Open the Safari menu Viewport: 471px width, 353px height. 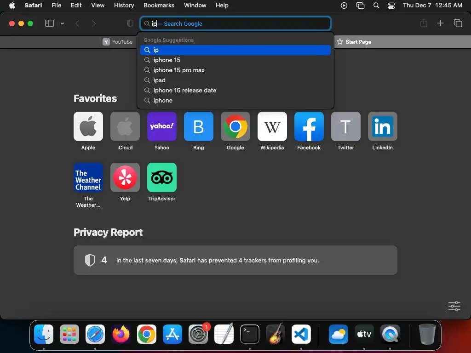point(33,5)
